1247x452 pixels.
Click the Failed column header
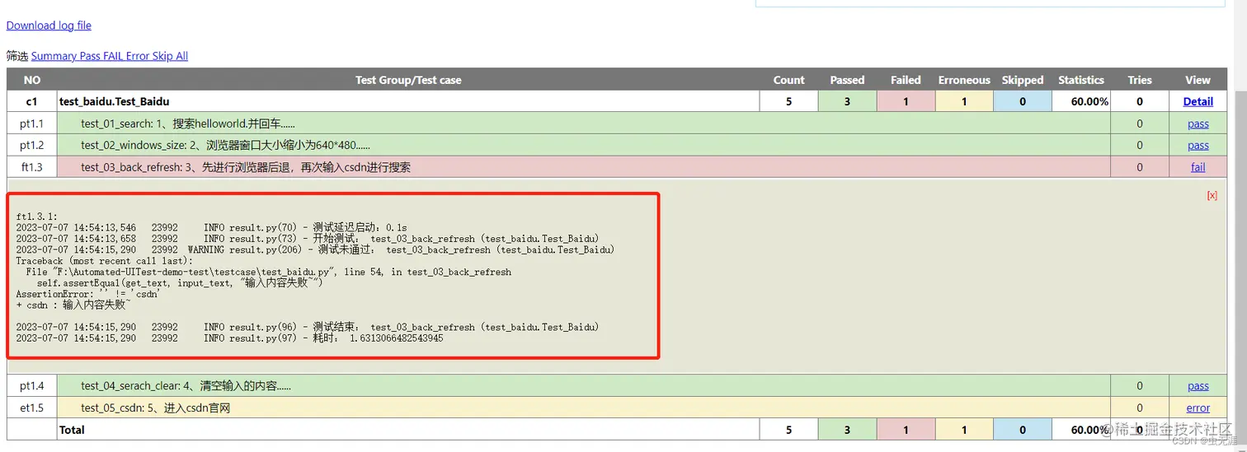point(906,80)
